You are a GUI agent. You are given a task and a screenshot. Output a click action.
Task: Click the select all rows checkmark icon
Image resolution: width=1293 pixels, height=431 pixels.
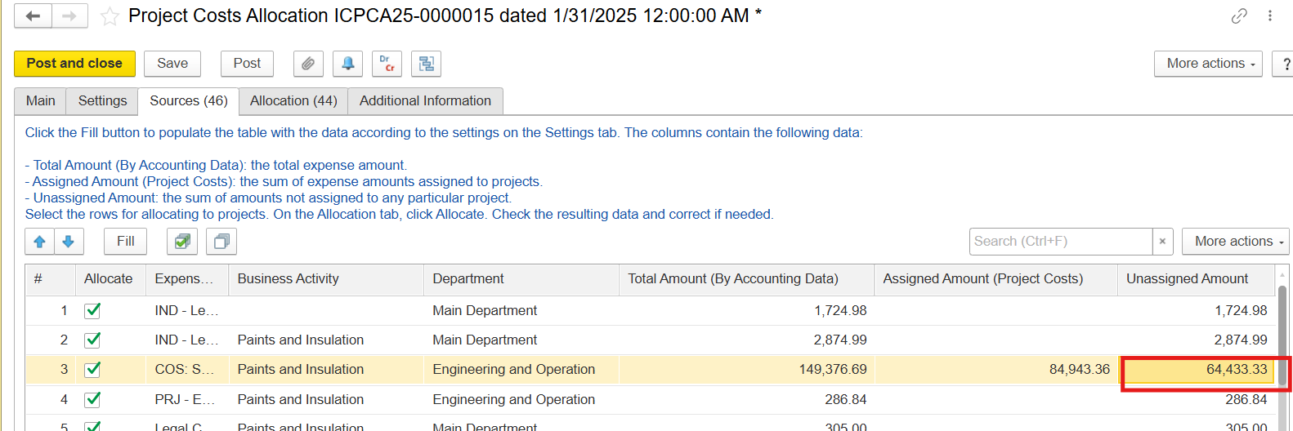tap(182, 242)
